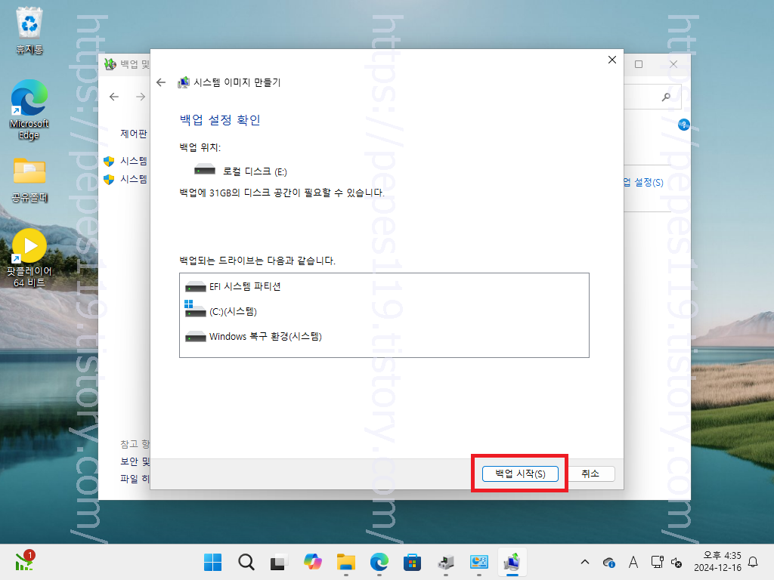Open the widgets stock icon on taskbar

tap(24, 561)
